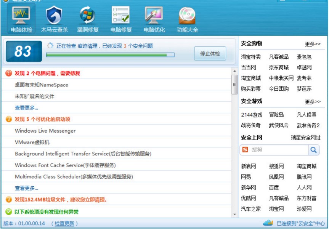The width and height of the screenshot is (329, 229).
Task: Select the 电脑修复 checklist icon
Action: tap(121, 15)
